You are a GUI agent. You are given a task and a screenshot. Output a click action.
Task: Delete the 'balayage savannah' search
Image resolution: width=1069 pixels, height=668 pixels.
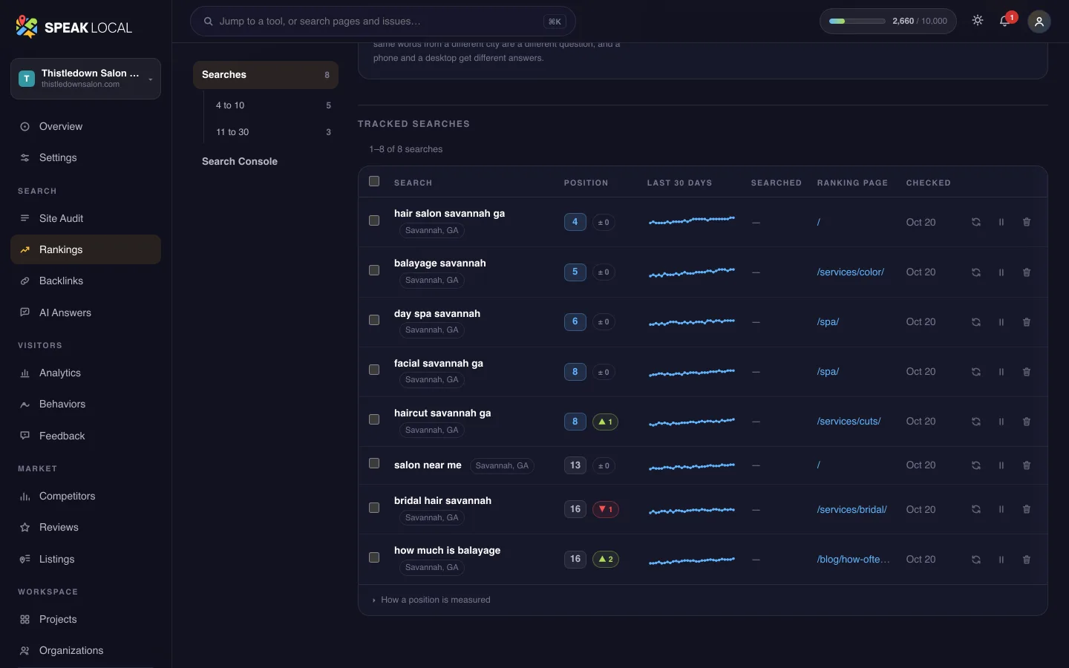[x=1027, y=272]
